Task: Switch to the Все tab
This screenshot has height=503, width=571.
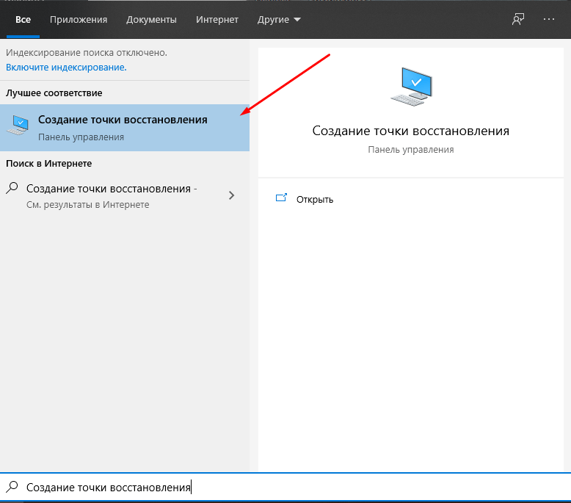Action: point(23,20)
